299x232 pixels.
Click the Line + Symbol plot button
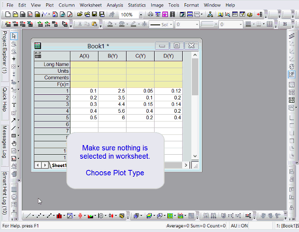coord(50,215)
